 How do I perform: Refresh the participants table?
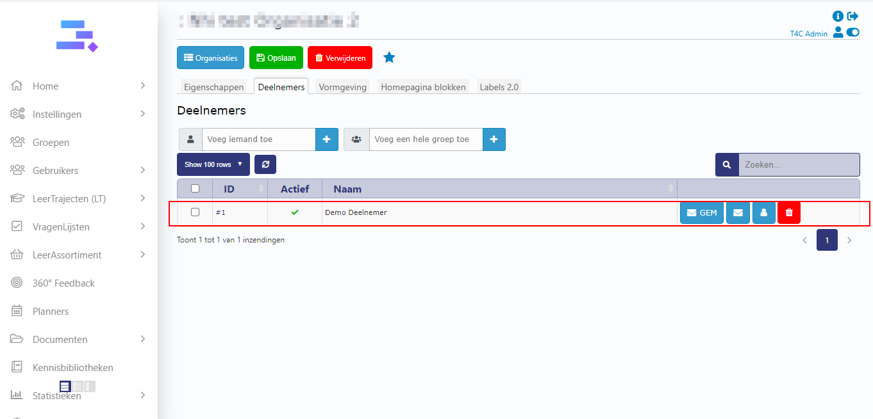(x=265, y=164)
